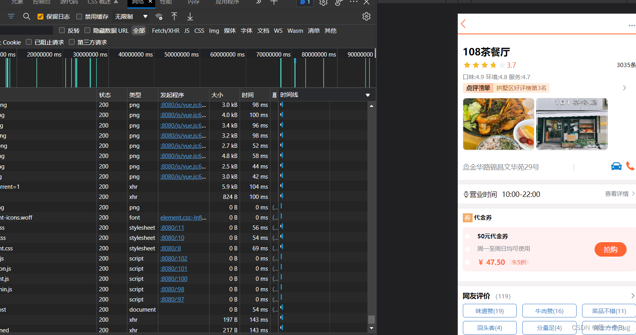The height and width of the screenshot is (335, 636).
Task: Click the clock icon beside 营业时间
Action: [x=466, y=194]
